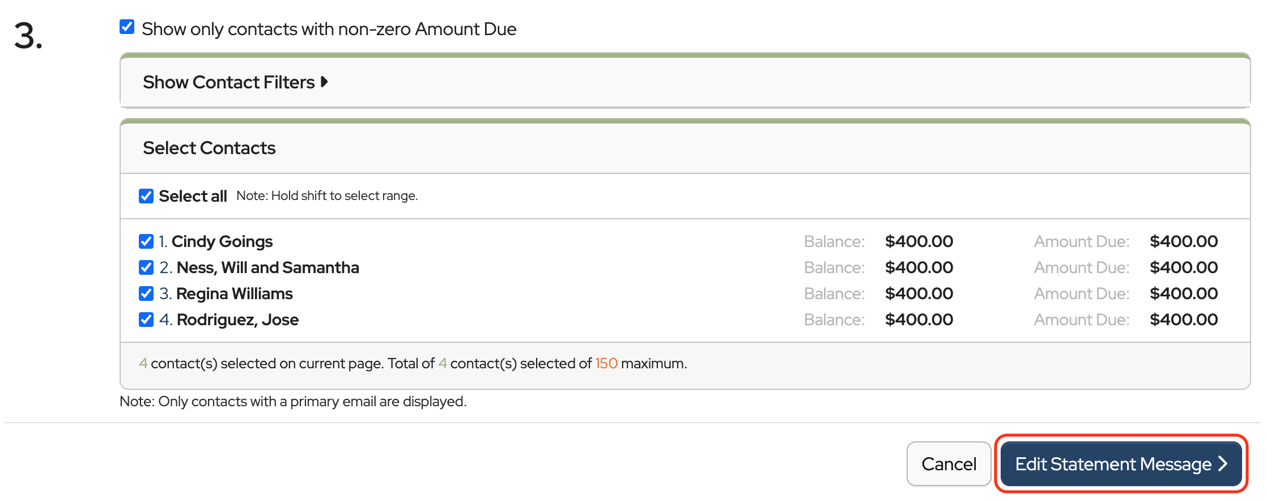Uncheck Ness, Will and Samantha contact
The image size is (1267, 502).
point(146,267)
